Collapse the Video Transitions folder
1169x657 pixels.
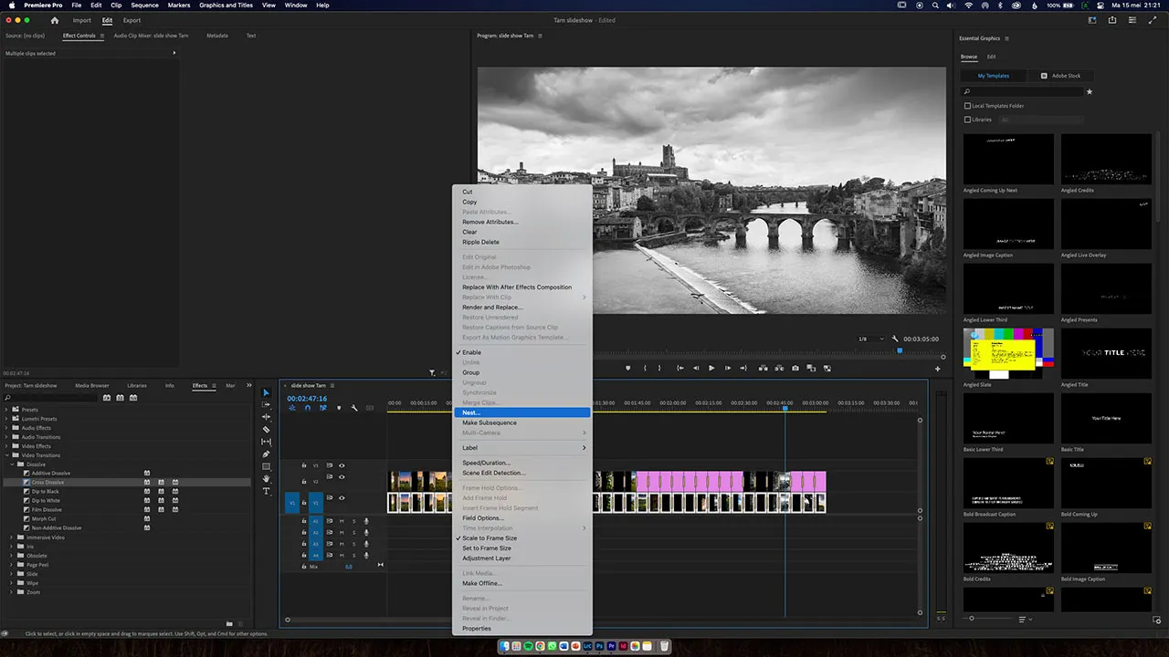[7, 455]
